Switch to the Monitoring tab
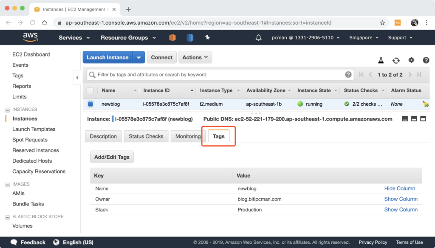 [x=188, y=136]
